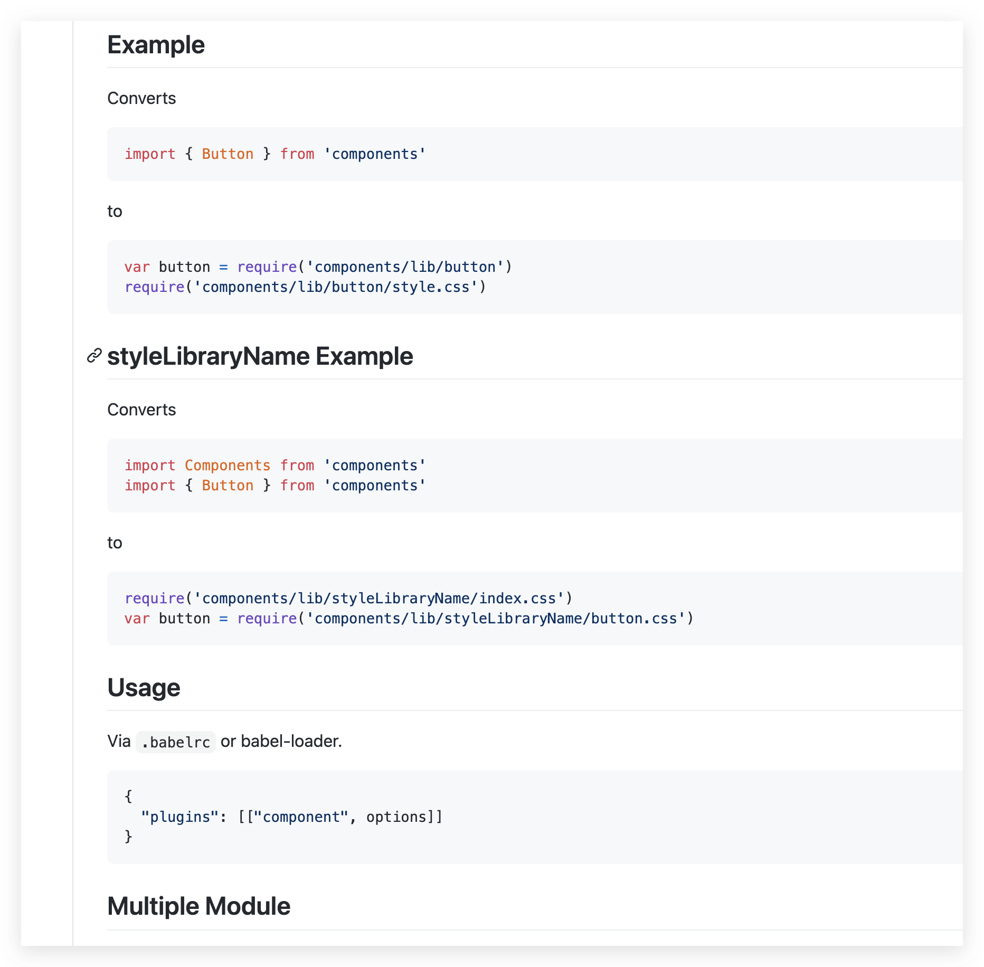This screenshot has height=967, width=984.
Task: Click the Button token in the import statement
Action: pyautogui.click(x=227, y=154)
